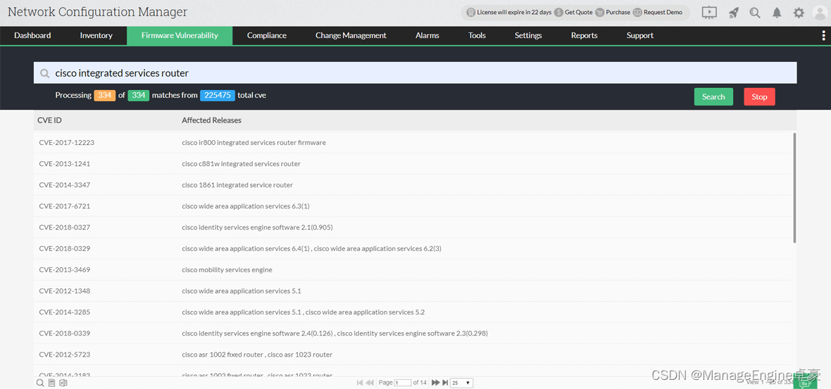Click the Request Demo video icon
This screenshot has height=389, width=831.
coord(637,12)
